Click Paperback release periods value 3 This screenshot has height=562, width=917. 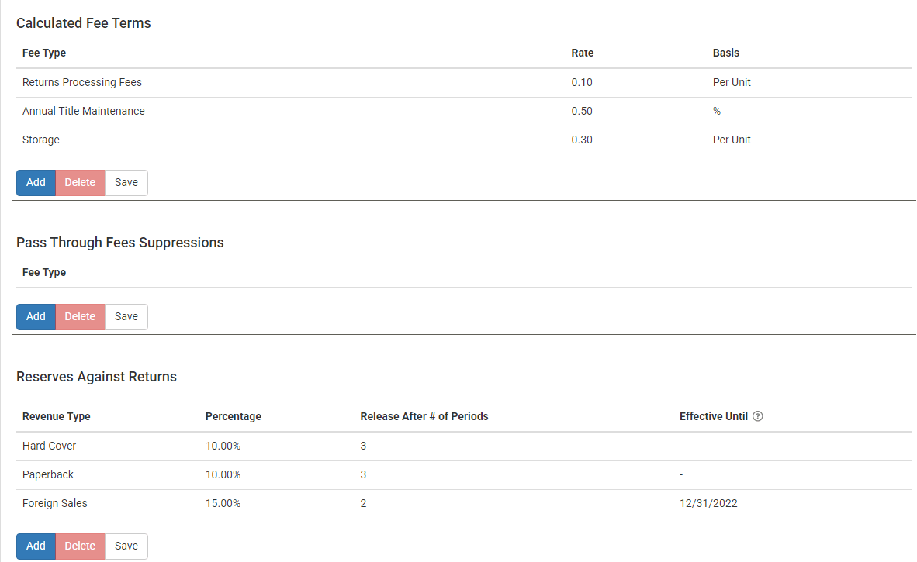(x=363, y=475)
